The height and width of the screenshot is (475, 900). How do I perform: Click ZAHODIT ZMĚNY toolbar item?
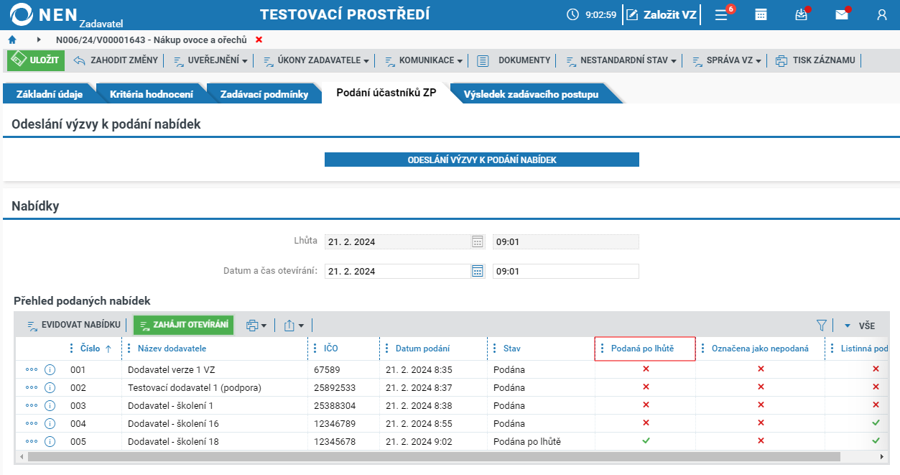click(x=116, y=60)
